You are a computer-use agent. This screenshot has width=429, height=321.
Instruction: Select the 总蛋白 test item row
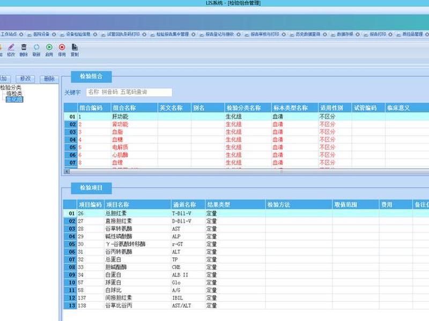246,259
